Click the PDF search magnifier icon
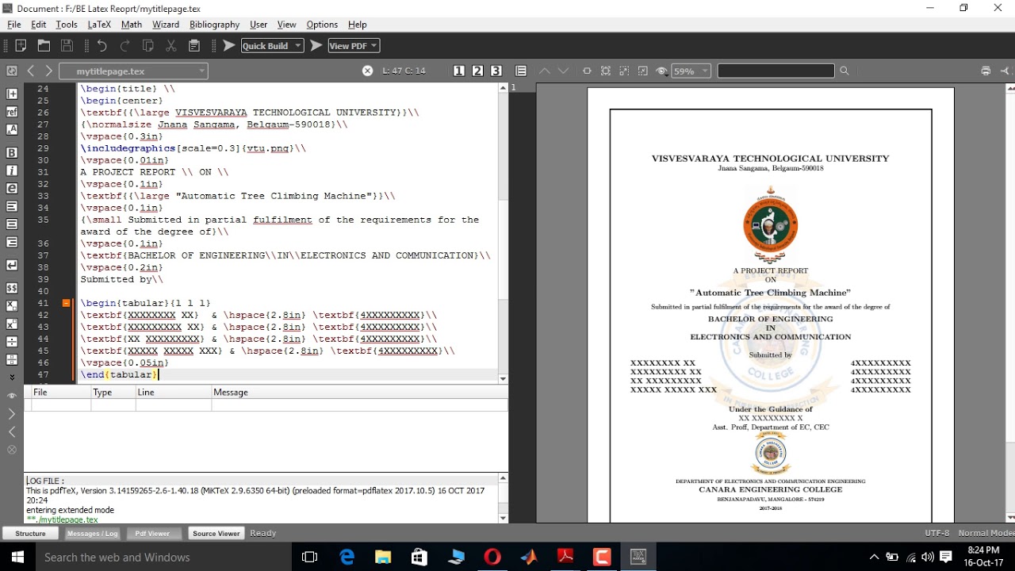The width and height of the screenshot is (1015, 571). tap(844, 71)
